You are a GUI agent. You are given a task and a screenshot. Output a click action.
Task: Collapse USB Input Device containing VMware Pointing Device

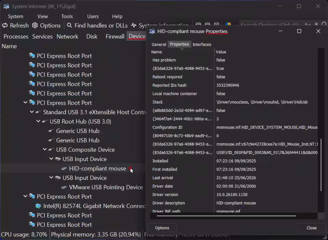click(x=51, y=178)
